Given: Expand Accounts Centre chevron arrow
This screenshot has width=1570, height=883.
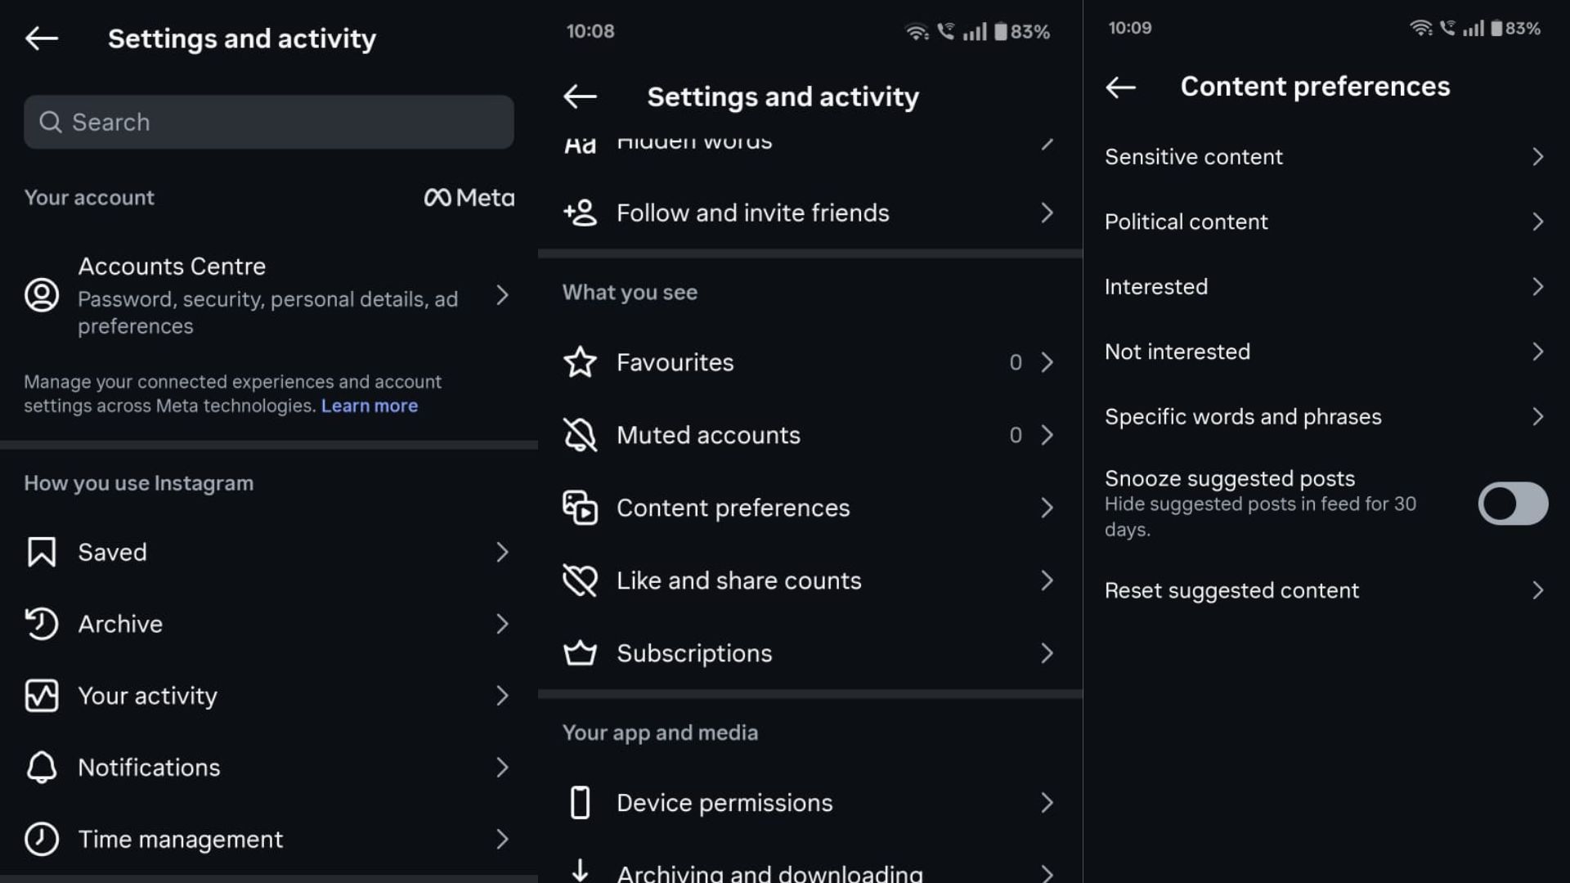Looking at the screenshot, I should [x=502, y=295].
